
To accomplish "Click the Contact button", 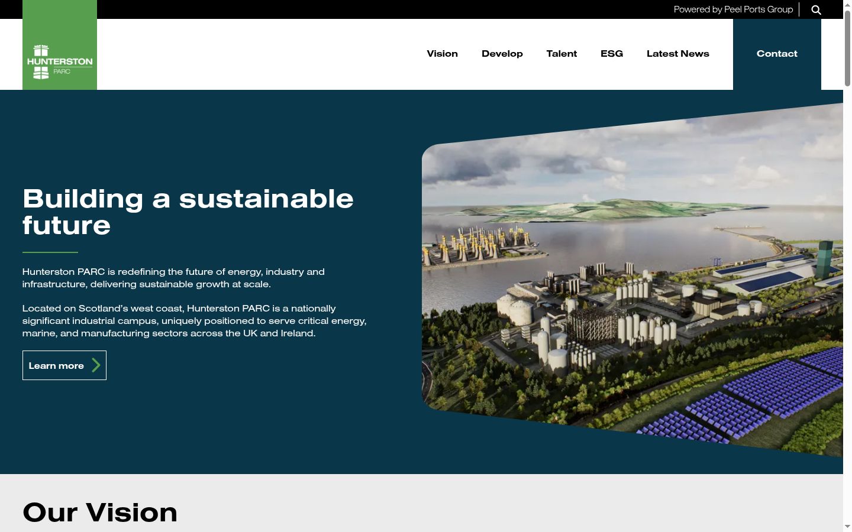I will click(777, 54).
